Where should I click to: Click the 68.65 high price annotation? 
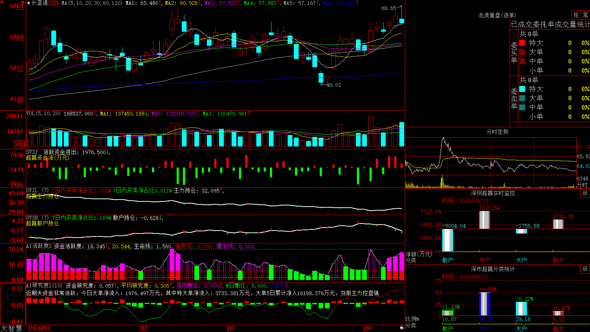(x=389, y=8)
